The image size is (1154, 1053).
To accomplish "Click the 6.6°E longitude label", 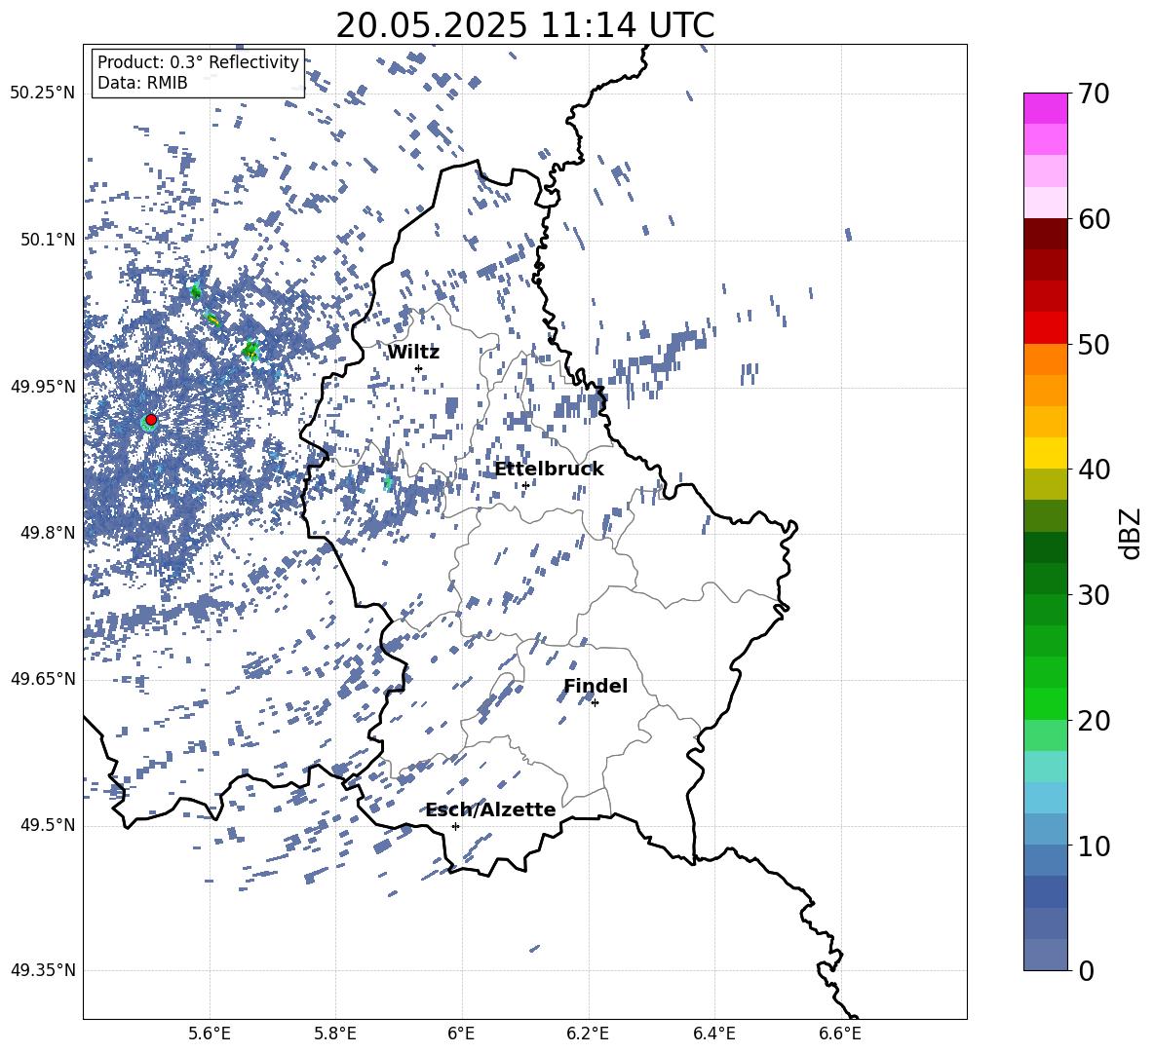I will pyautogui.click(x=840, y=1034).
